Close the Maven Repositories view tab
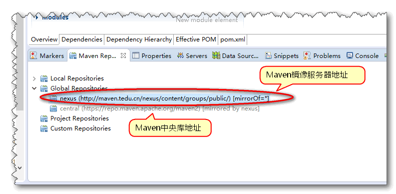 (x=123, y=55)
